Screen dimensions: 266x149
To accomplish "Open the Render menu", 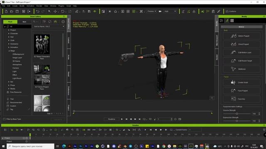I will pyautogui.click(x=39, y=6).
